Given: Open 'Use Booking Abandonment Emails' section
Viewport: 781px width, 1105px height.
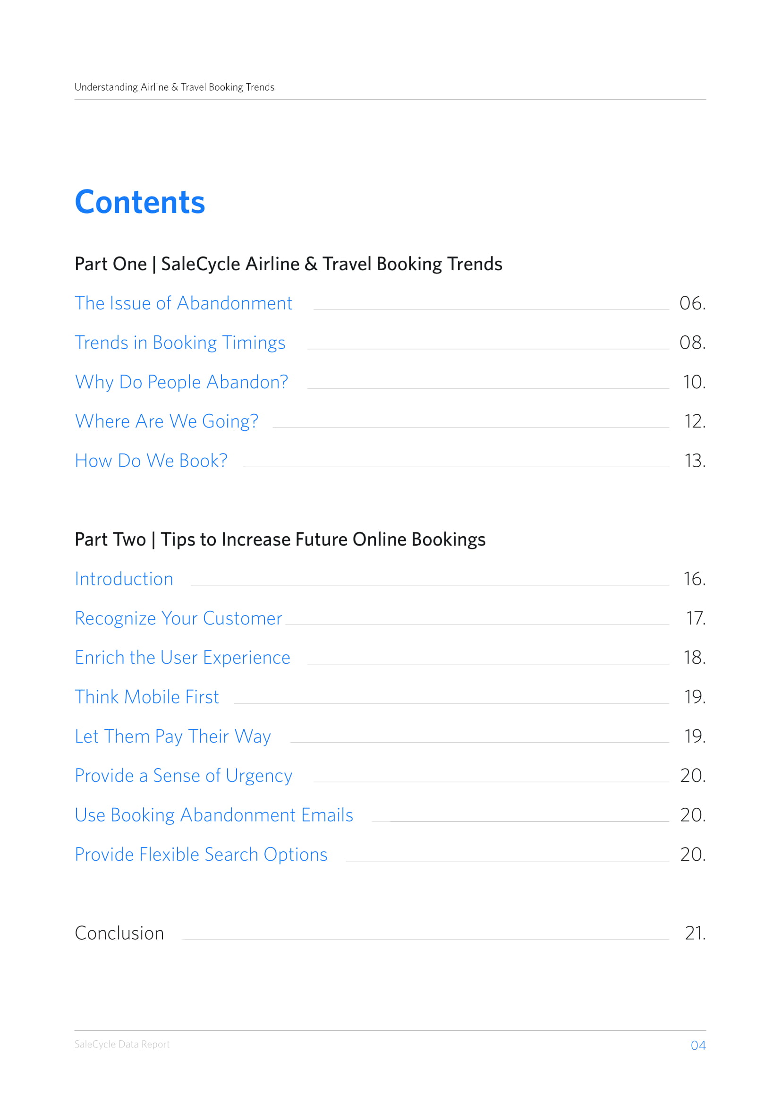Looking at the screenshot, I should [x=214, y=815].
